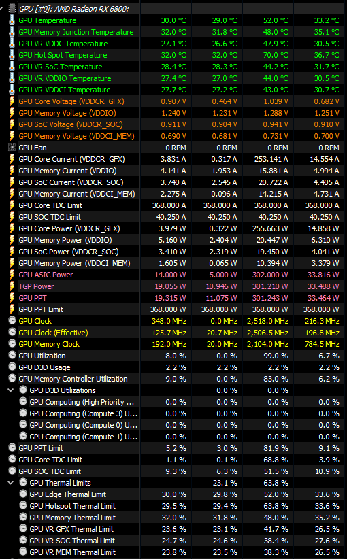
Task: Select the GPU Core TDC Limit 1.1 % row label
Action: click(50, 460)
